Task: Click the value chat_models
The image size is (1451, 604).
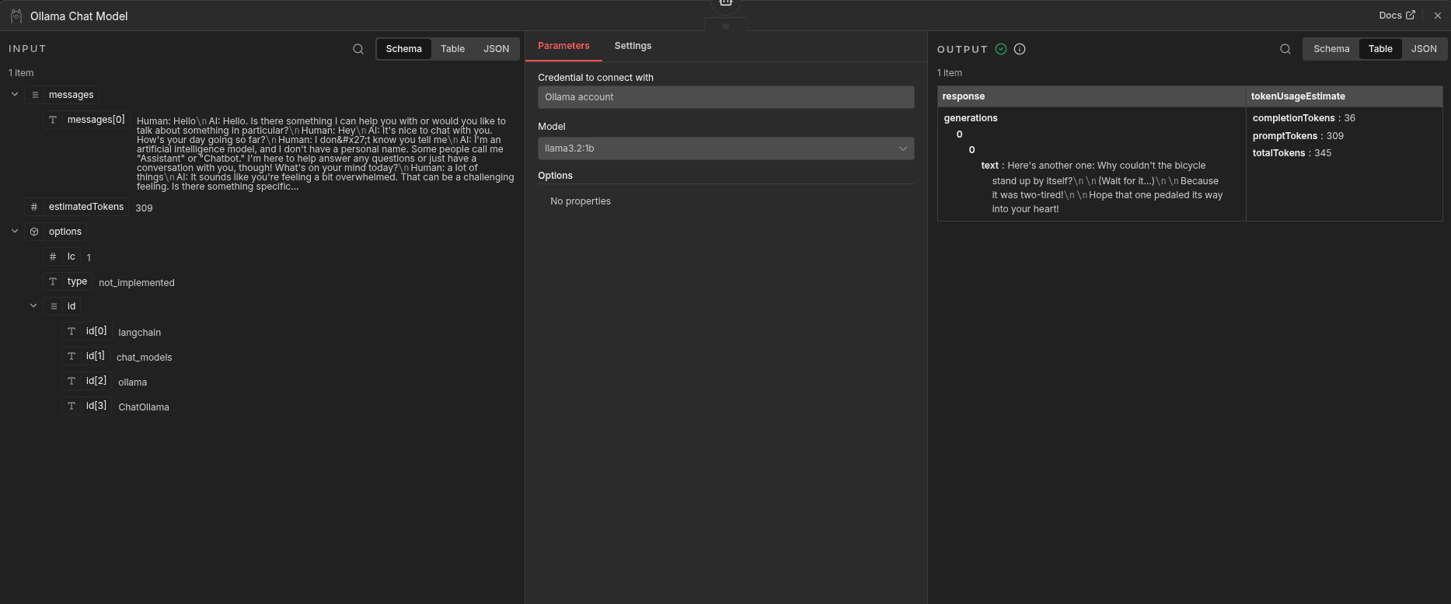Action: tap(145, 358)
